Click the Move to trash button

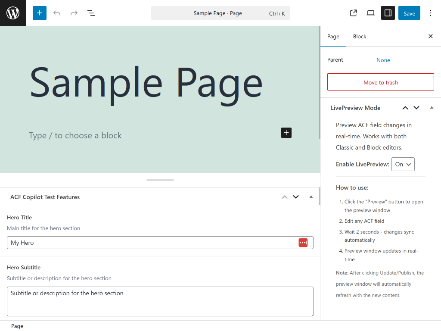[x=380, y=82]
